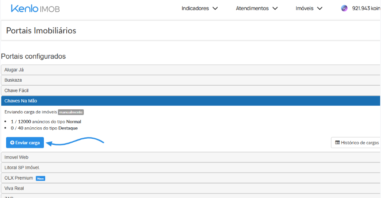
Task: Click the Kenlo IMOB logo
Action: pyautogui.click(x=35, y=8)
